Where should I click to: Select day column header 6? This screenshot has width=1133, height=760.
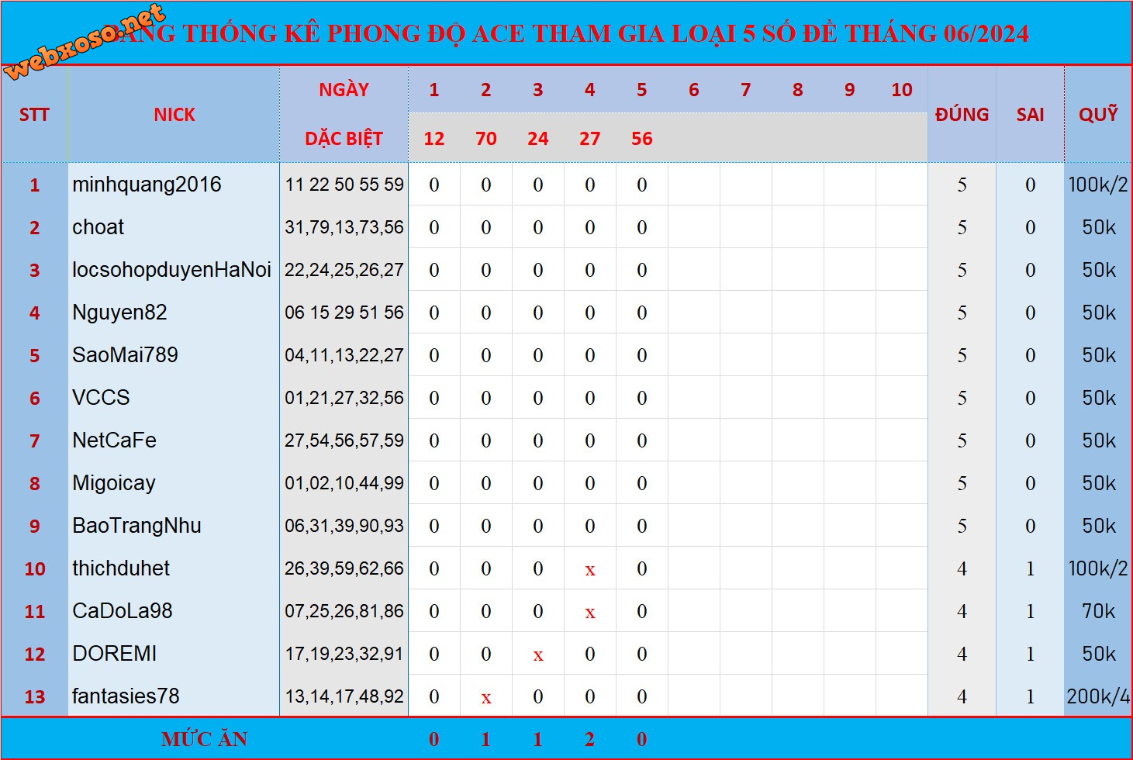tap(694, 90)
